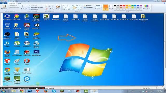The image size is (166, 93).
Task: Select the Pencil tool
Action: pyautogui.click(x=46, y=6)
